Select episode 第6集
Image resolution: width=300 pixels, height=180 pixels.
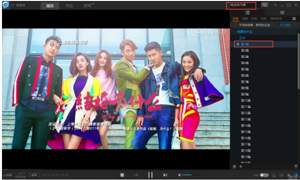click(244, 75)
